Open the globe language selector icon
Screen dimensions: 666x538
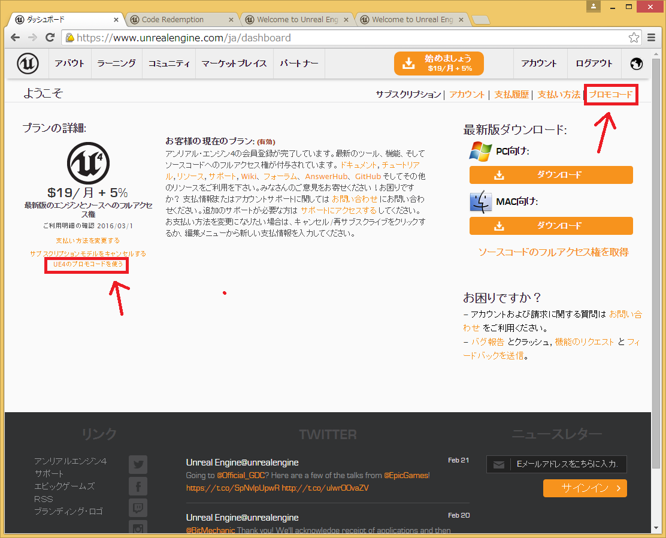636,64
